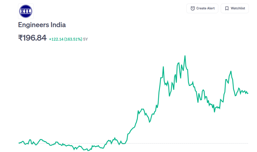Click the +122.14 absolute gain value
The image size is (257, 152).
click(x=56, y=39)
